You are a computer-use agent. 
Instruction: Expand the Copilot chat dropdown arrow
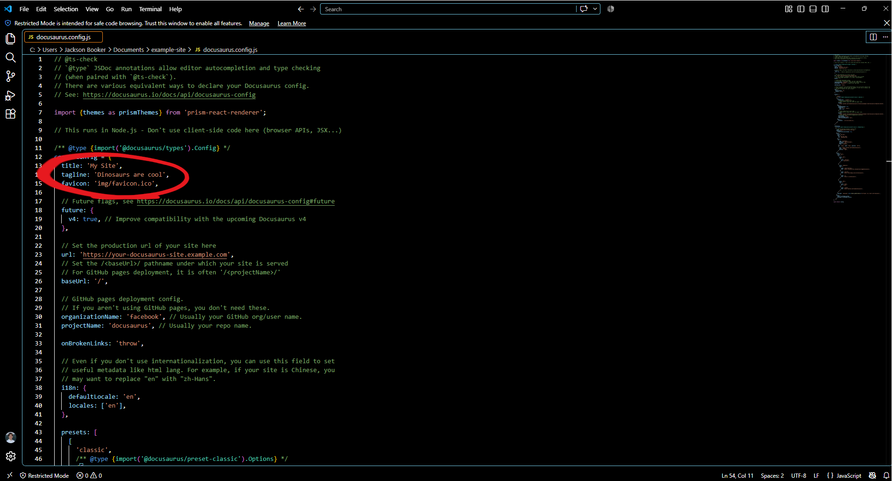pyautogui.click(x=595, y=9)
